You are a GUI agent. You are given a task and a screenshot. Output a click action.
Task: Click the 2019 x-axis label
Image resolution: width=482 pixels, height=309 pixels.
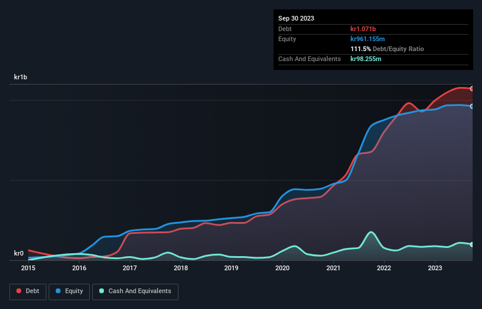(231, 268)
